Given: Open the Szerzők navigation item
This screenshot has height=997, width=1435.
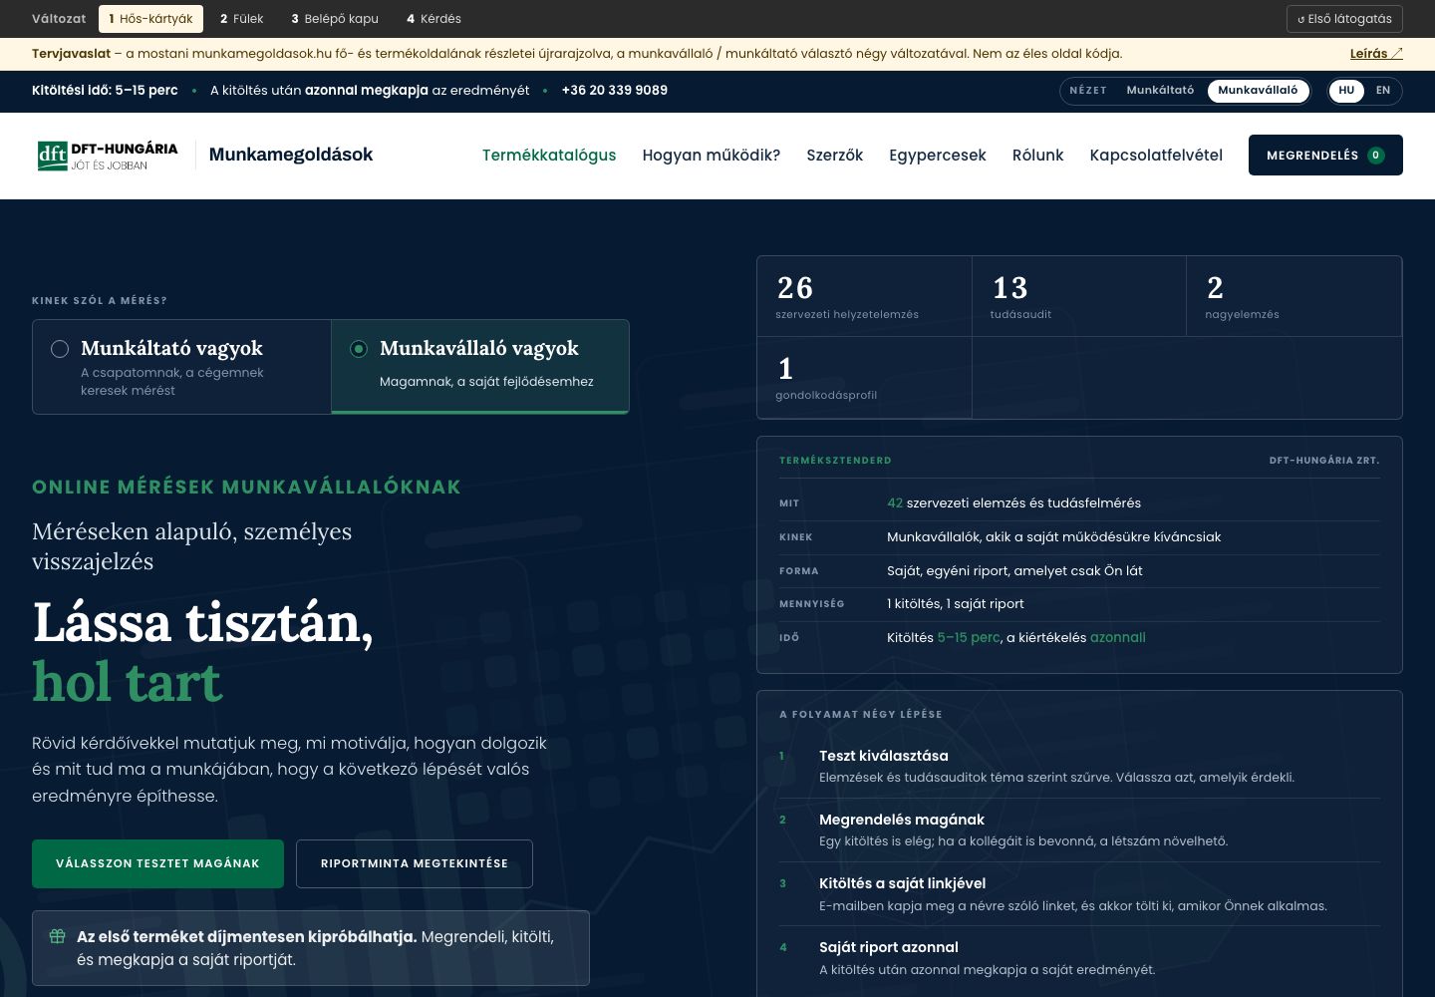Looking at the screenshot, I should 835,156.
